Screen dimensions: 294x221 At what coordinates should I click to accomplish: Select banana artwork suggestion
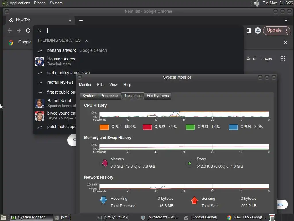pos(138,50)
